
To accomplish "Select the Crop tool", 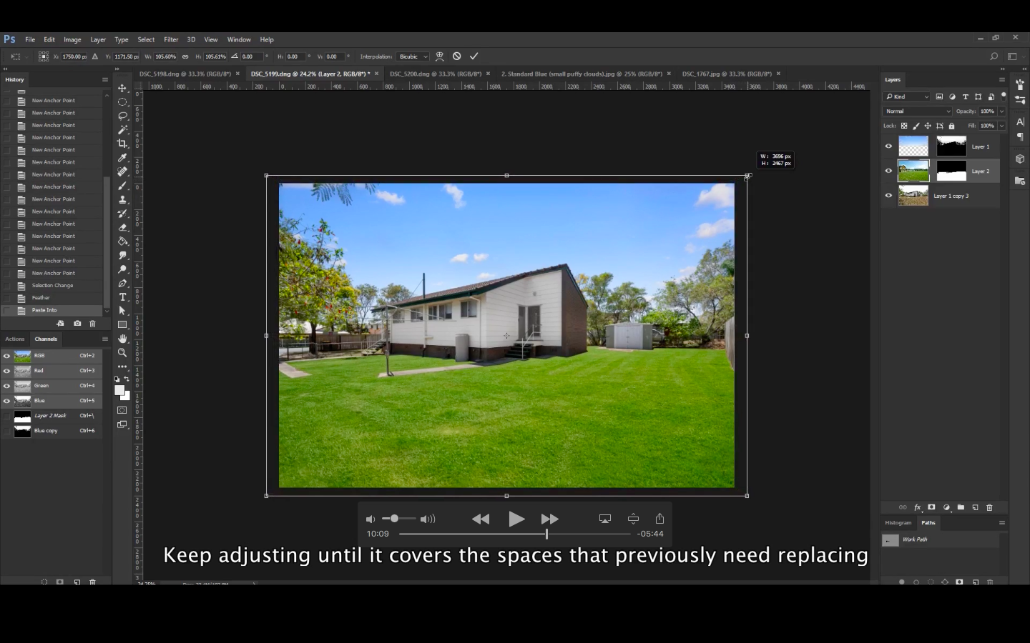I will coord(122,144).
